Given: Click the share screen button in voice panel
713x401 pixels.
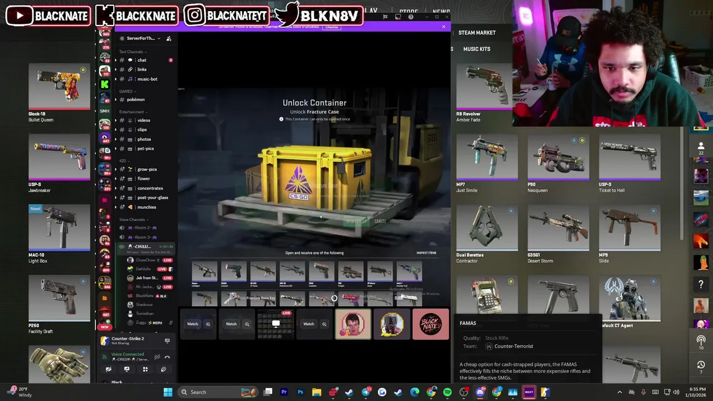Looking at the screenshot, I should point(126,369).
